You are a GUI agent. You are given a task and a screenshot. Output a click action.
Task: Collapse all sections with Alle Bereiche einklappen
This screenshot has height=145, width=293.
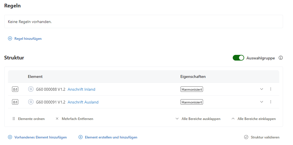click(x=254, y=119)
